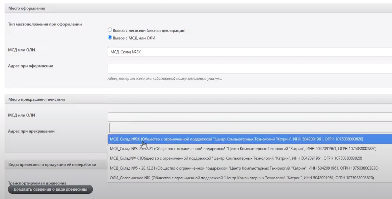Select the "Вывоз с МСД или ОЛИ" radio button
Screen dimensions: 392x199
[x=110, y=38]
